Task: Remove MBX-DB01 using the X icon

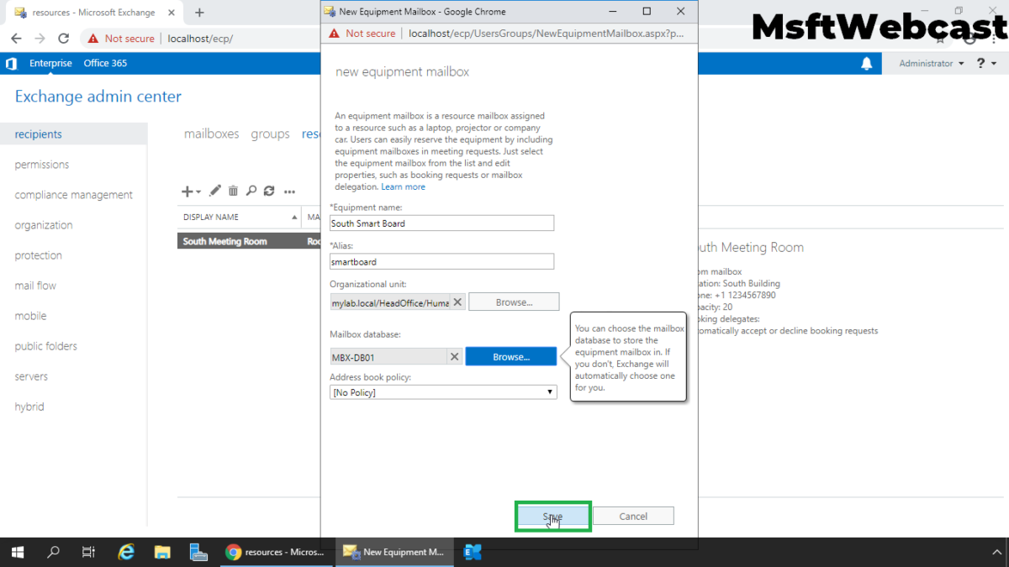Action: [454, 355]
